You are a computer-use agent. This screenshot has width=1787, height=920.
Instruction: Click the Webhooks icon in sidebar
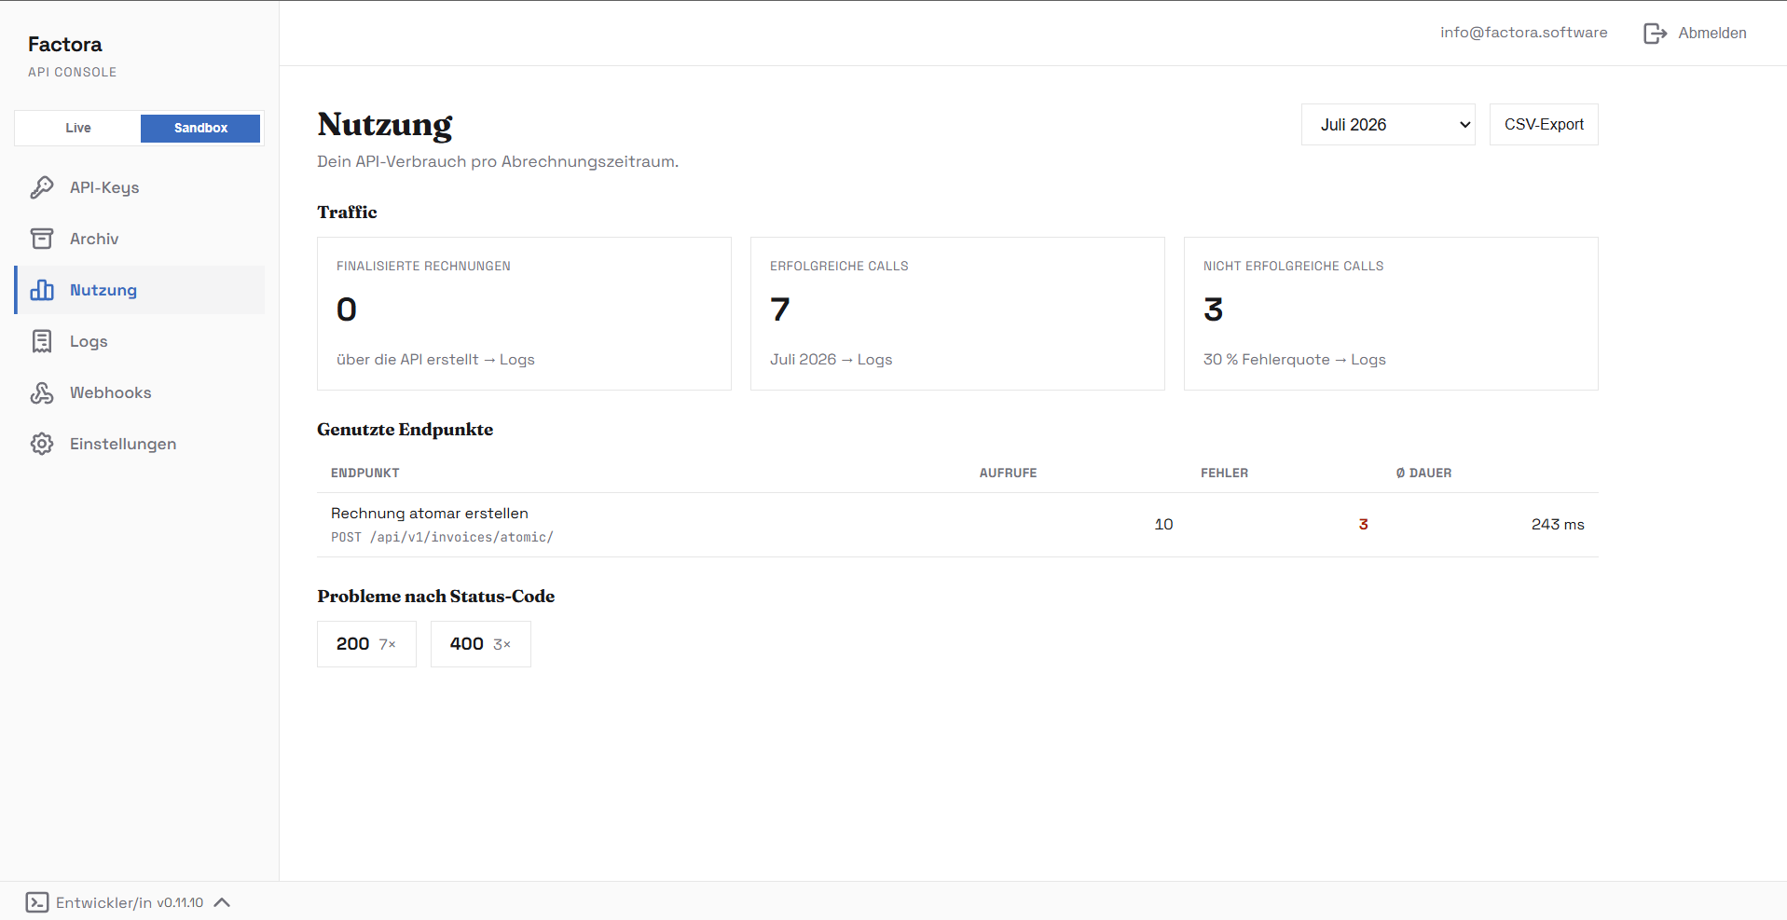pyautogui.click(x=42, y=392)
